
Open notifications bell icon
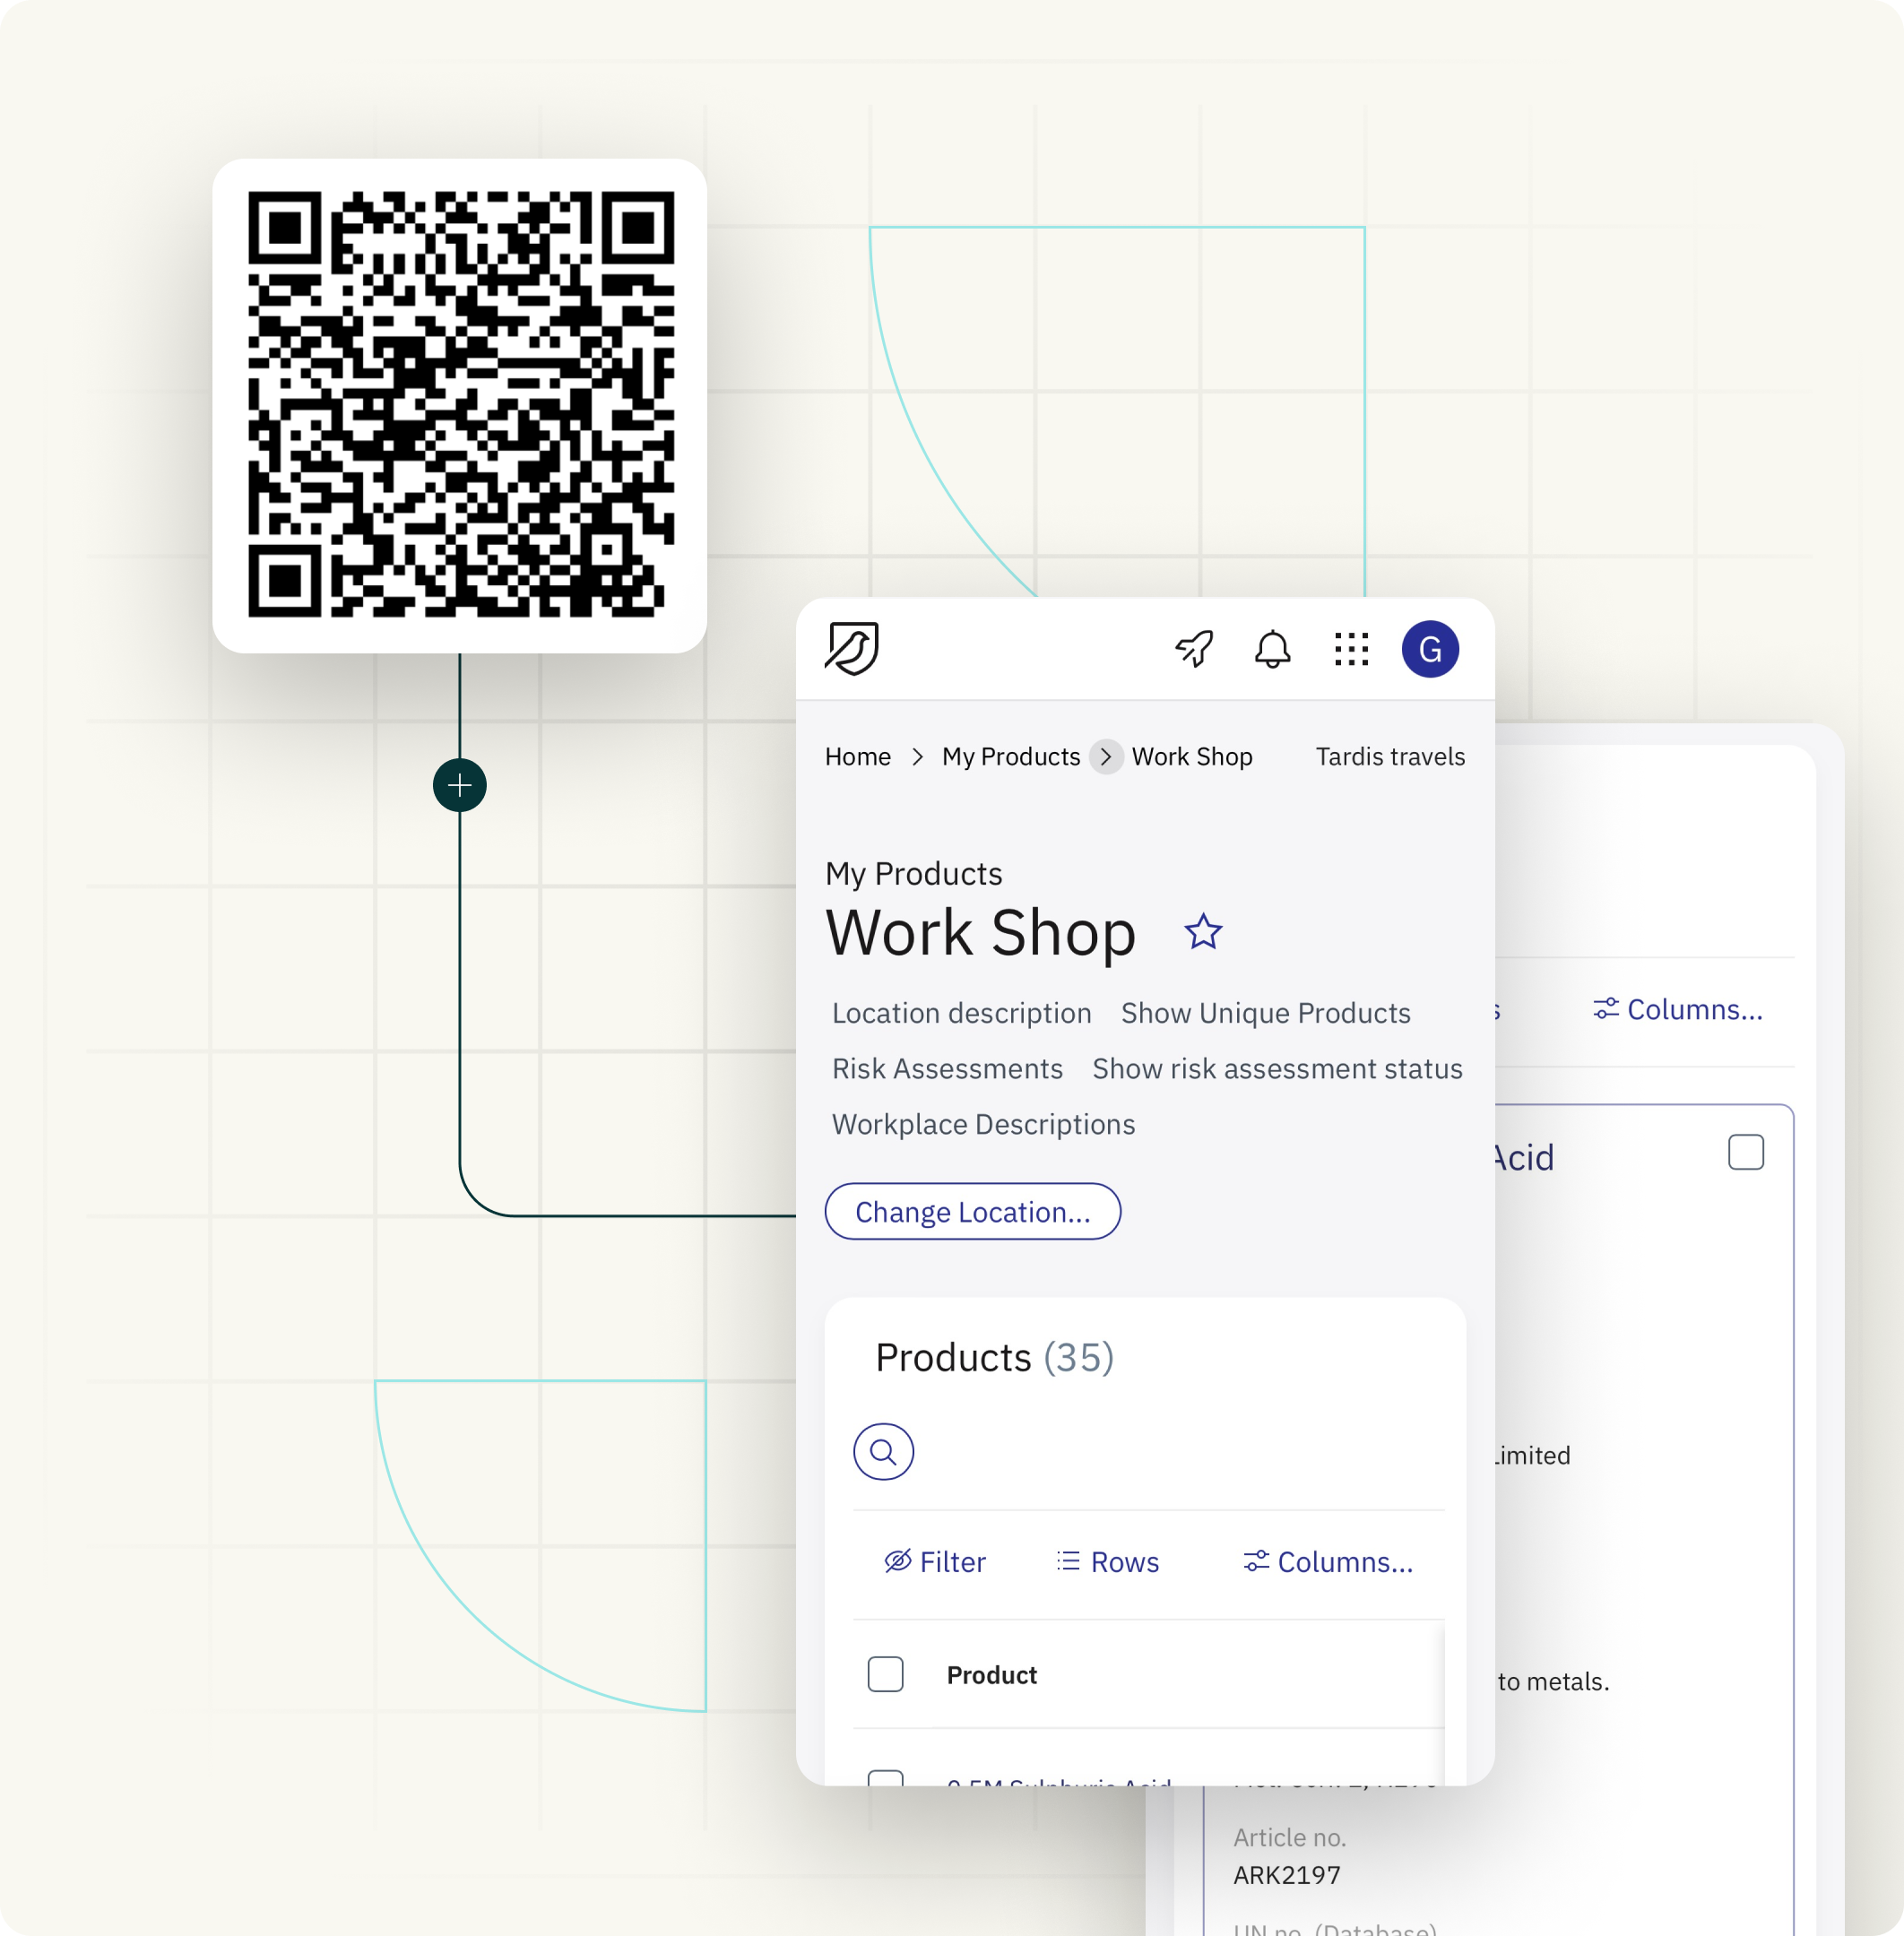coord(1272,649)
